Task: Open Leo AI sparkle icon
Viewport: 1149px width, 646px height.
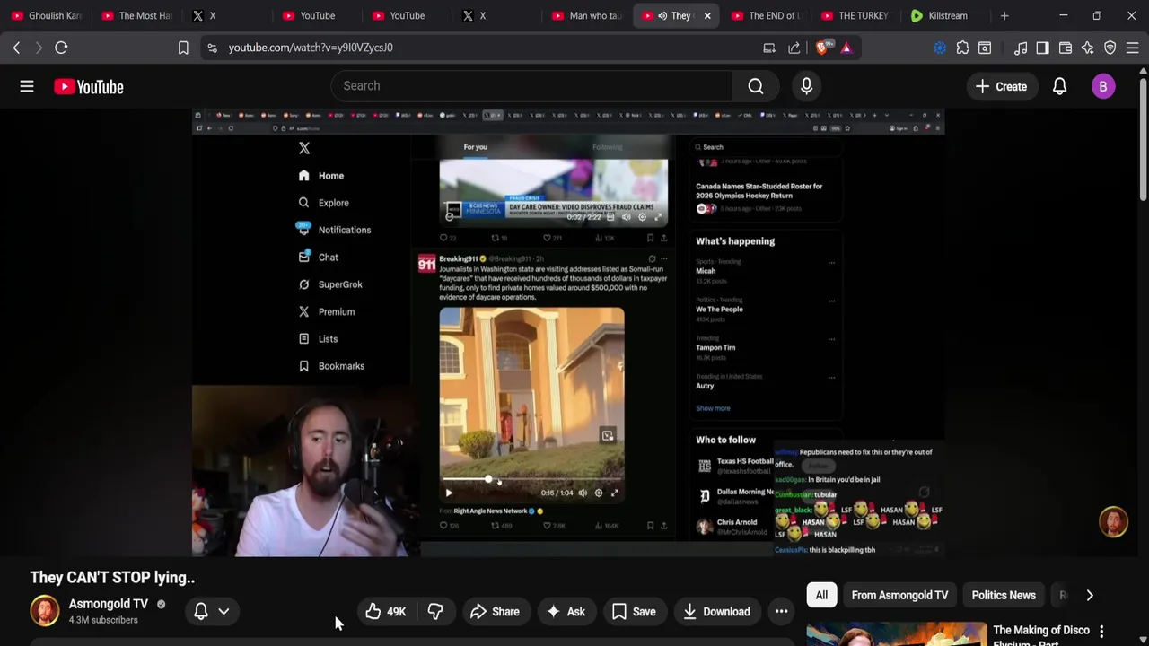Action: [1087, 48]
